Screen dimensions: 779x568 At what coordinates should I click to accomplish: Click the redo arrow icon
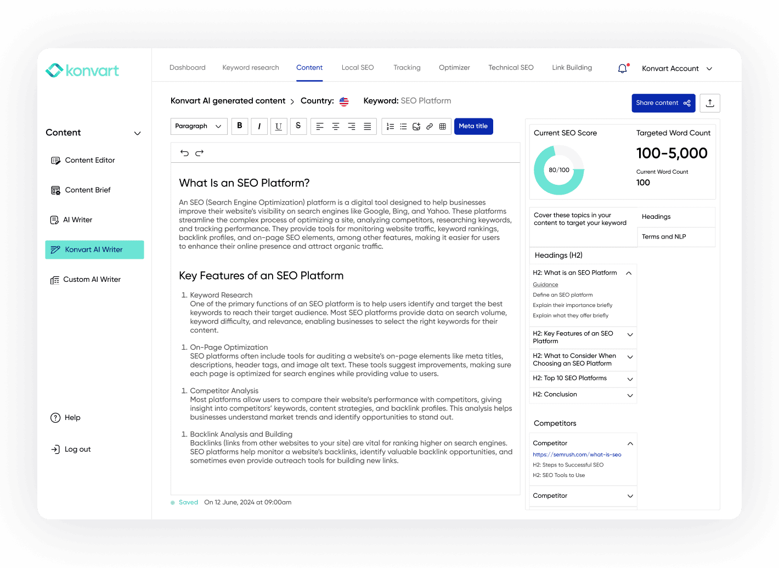(200, 153)
